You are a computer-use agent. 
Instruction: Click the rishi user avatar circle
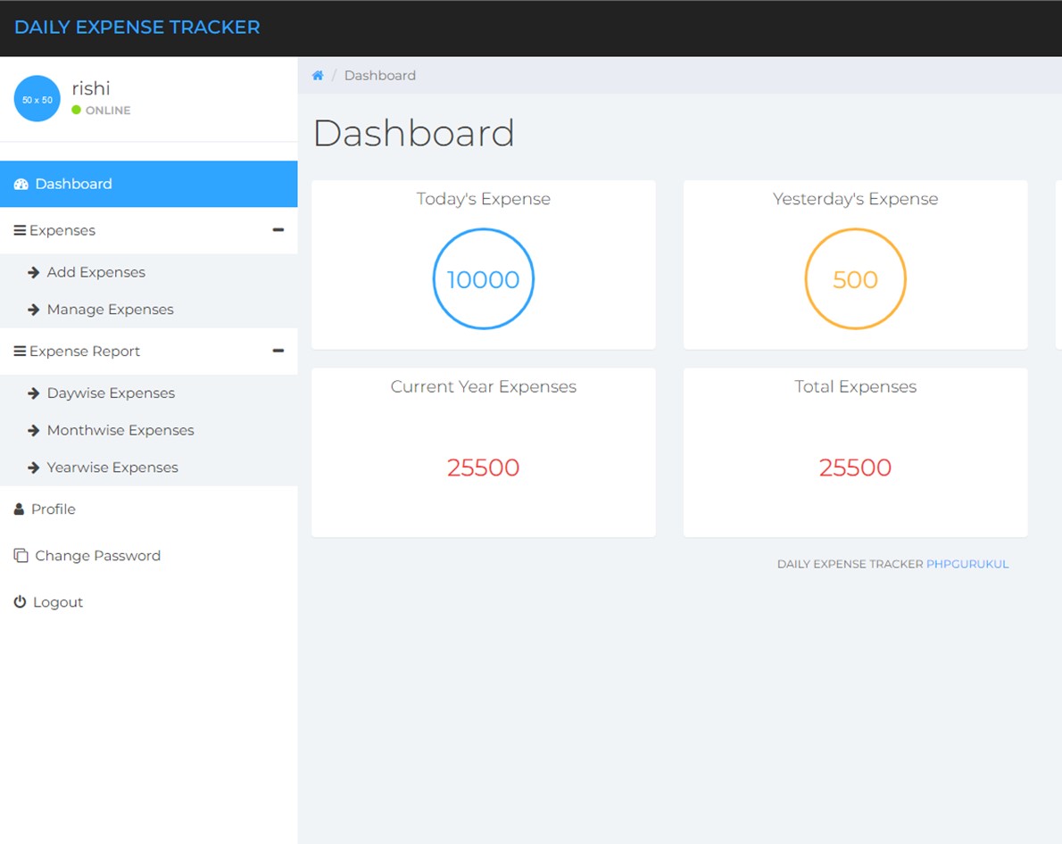pos(37,99)
